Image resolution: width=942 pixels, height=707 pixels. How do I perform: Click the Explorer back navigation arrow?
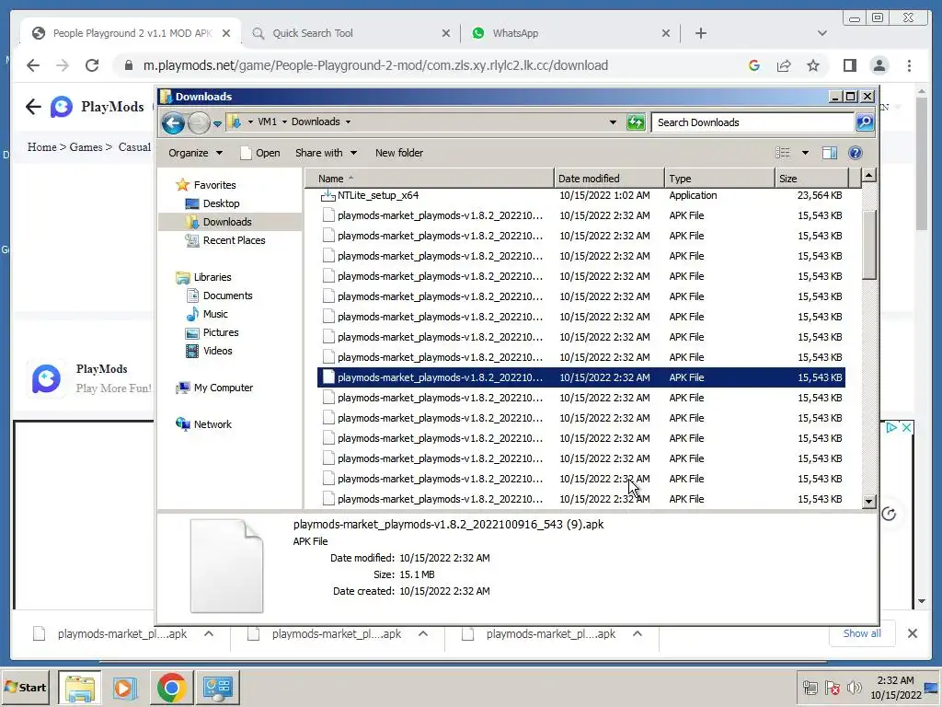[x=173, y=122]
